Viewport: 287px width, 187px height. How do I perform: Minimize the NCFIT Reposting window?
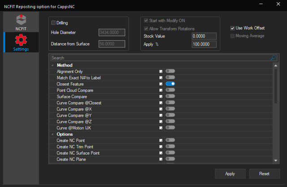coord(261,4)
